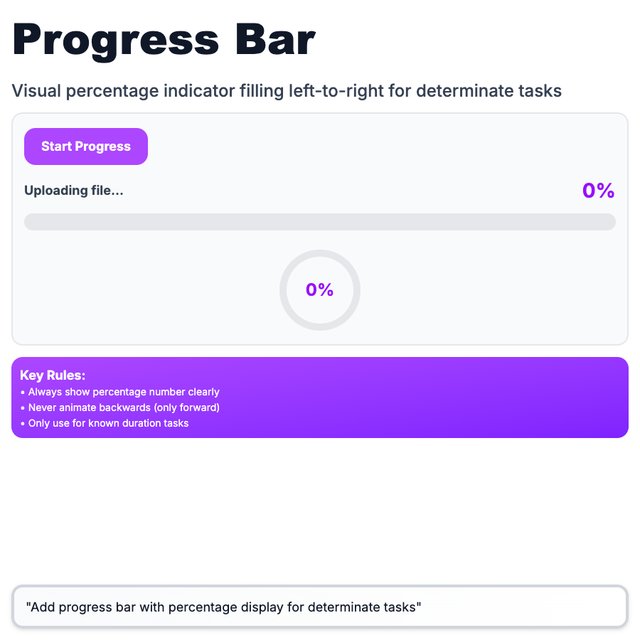Click the word "Progress" in the heading

click(x=116, y=41)
